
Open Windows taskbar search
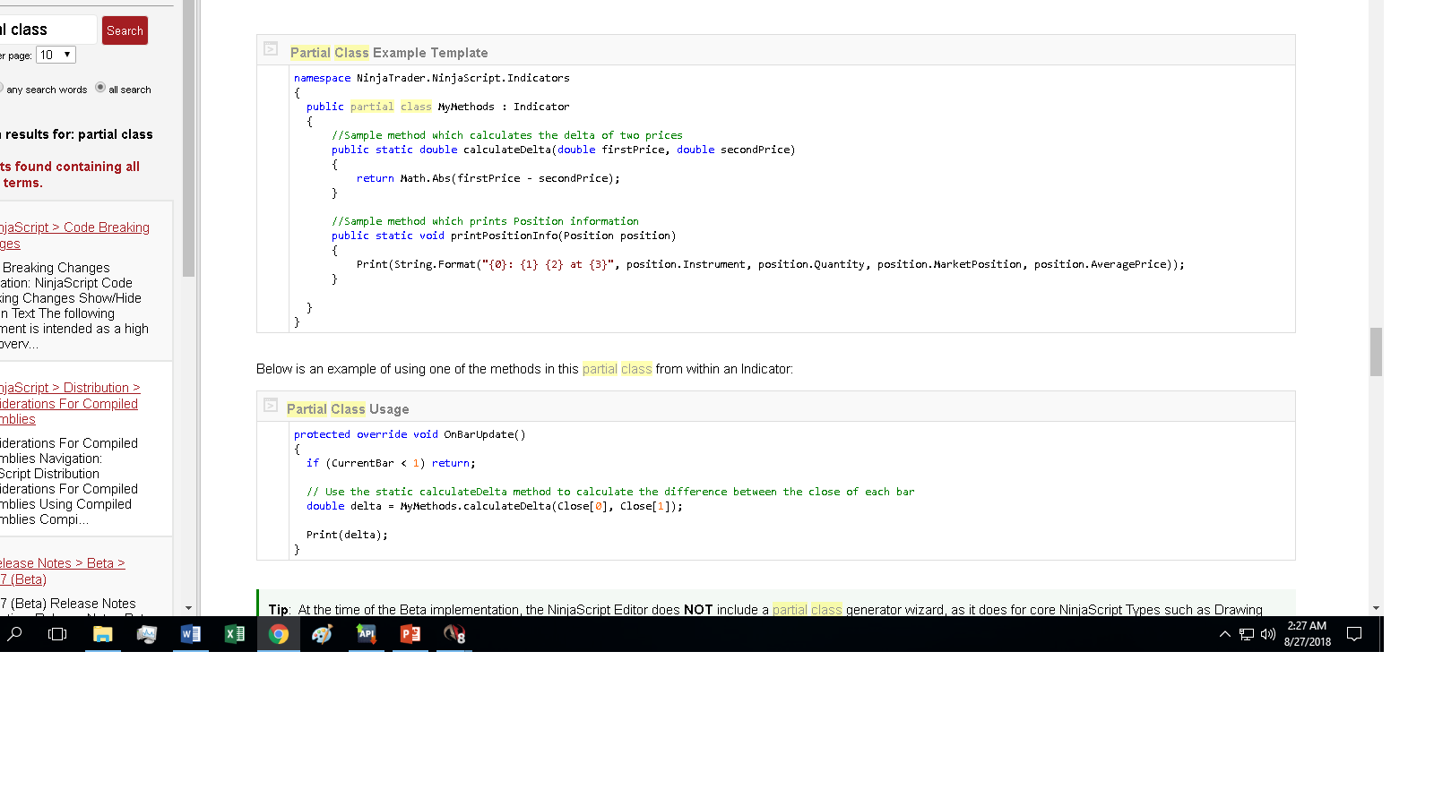(15, 634)
